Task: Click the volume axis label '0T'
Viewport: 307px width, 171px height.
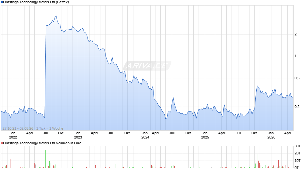Action: (297, 168)
